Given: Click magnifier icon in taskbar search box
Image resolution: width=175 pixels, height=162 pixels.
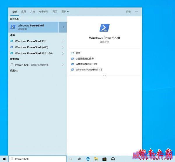Looking at the screenshot, I should [x=12, y=159].
